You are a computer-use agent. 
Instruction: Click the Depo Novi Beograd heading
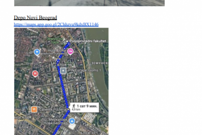tap(35, 17)
